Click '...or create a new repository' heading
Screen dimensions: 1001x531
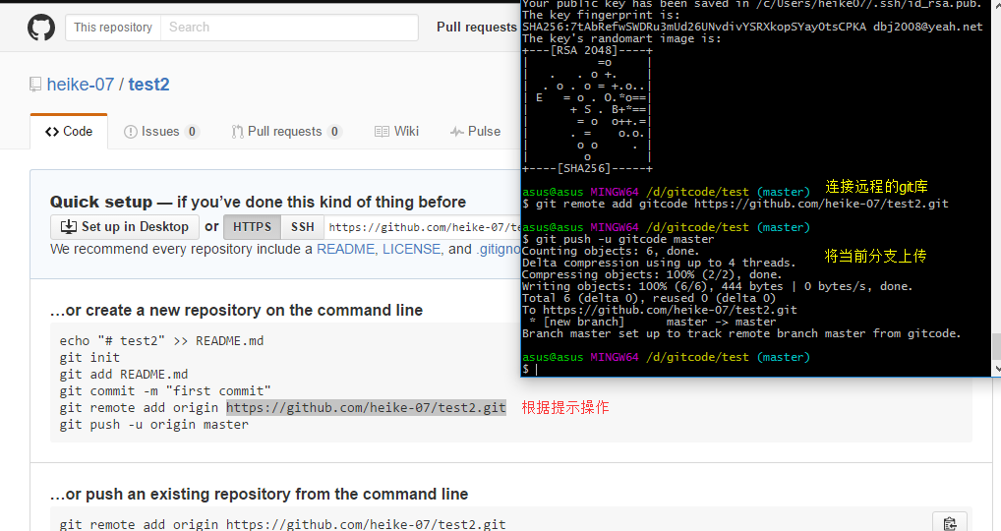pos(236,310)
